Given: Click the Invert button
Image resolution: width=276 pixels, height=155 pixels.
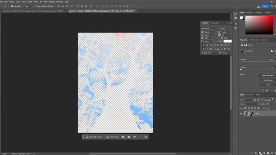Looking at the screenshot, I should click(x=268, y=85).
